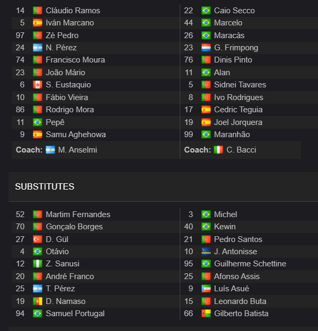Open Guilherme Schettine substitute profile
The image size is (318, 331).
coord(250,264)
